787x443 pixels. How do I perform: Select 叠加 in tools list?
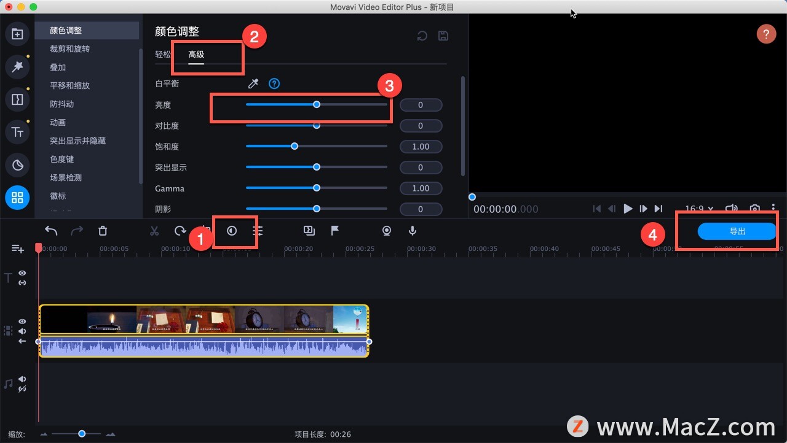(87, 67)
